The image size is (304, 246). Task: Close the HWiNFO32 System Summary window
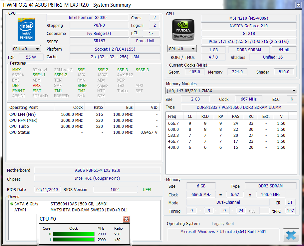298,5
